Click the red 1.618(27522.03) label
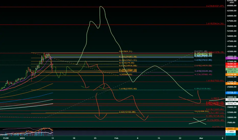This screenshot has width=238, height=140. point(215,81)
